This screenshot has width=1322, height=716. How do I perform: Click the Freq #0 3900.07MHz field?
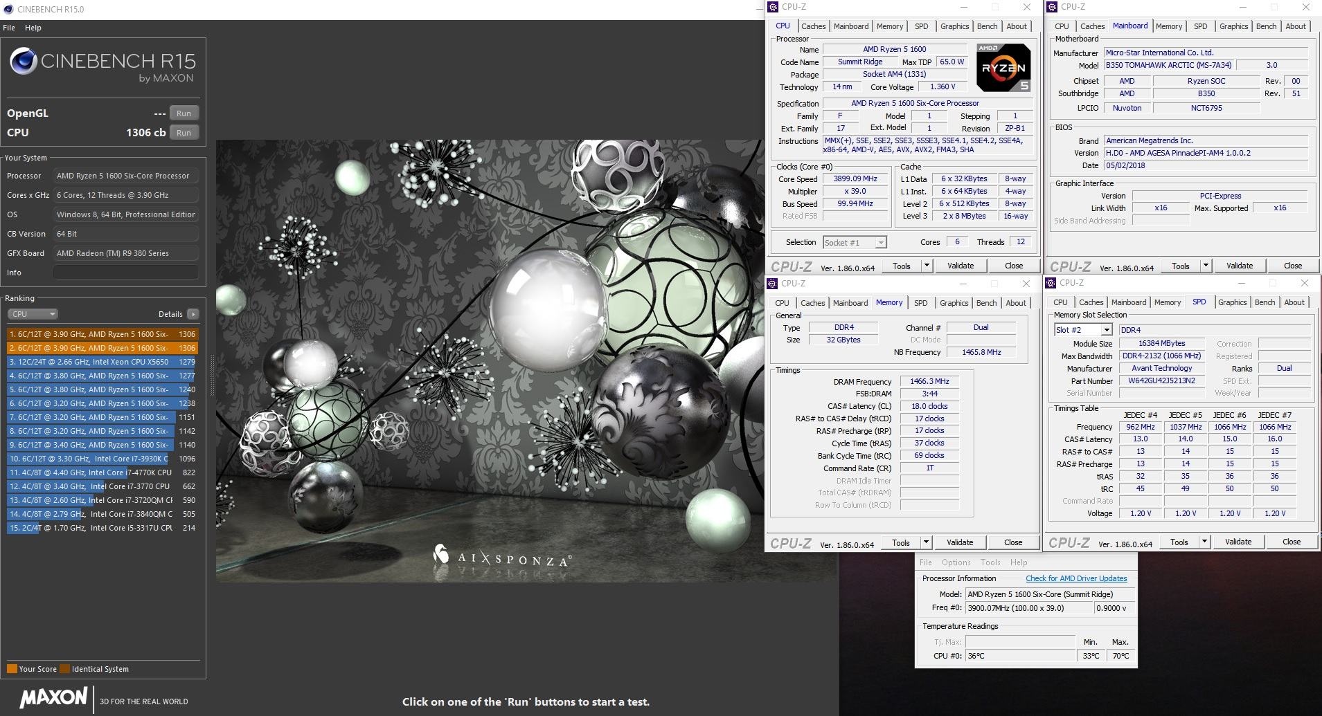click(1028, 608)
